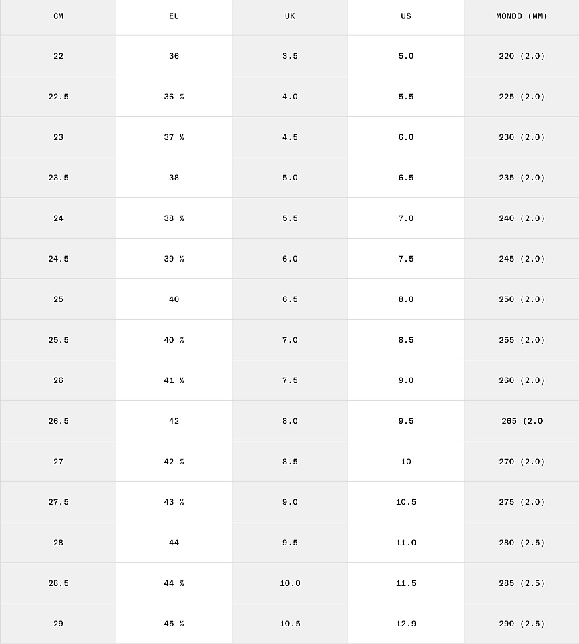Select EU size 38 cell

click(174, 178)
